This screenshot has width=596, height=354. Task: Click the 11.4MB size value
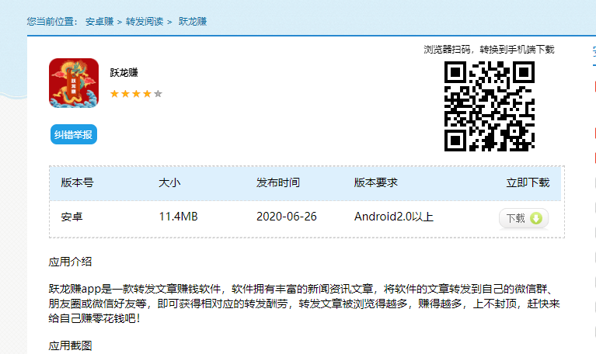(x=178, y=217)
